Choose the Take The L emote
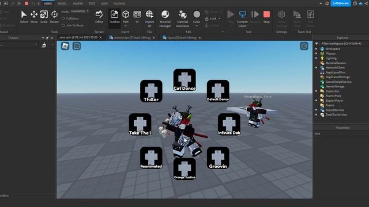 click(x=140, y=124)
